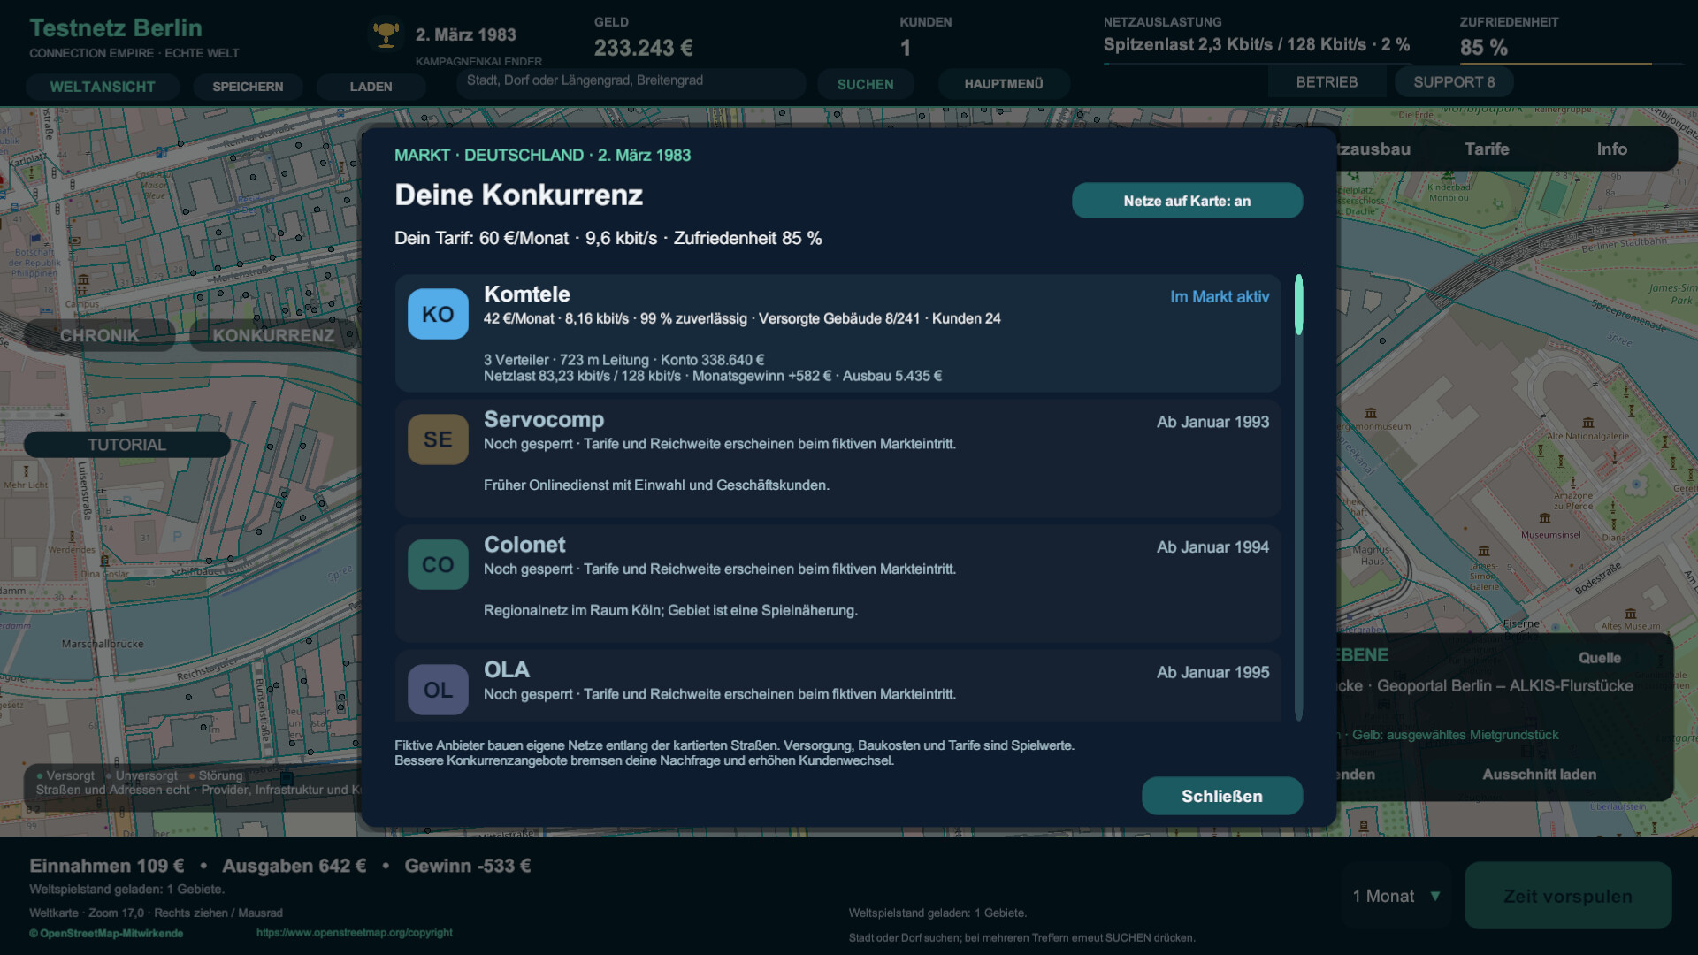The height and width of the screenshot is (955, 1698).
Task: Click the Colonet CO badge
Action: click(x=438, y=564)
